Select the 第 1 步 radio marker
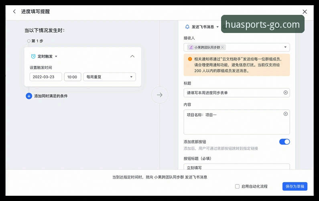 point(28,41)
